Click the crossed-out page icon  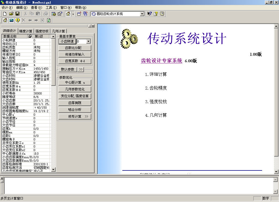[x=43, y=20]
